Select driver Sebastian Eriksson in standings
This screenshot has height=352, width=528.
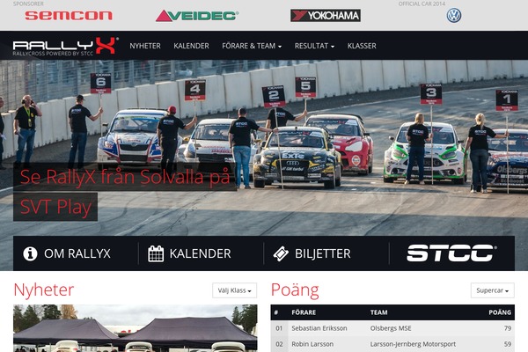pos(319,328)
